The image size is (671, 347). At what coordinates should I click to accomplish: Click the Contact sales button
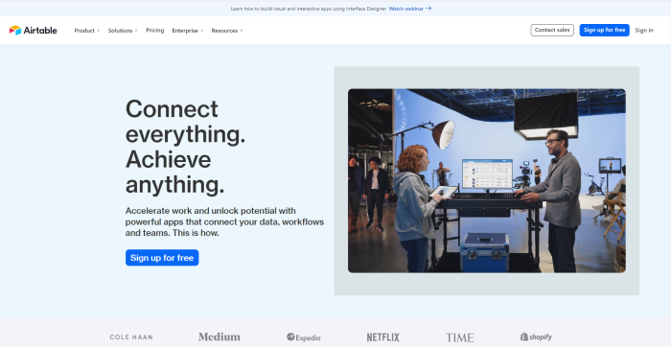click(x=552, y=30)
